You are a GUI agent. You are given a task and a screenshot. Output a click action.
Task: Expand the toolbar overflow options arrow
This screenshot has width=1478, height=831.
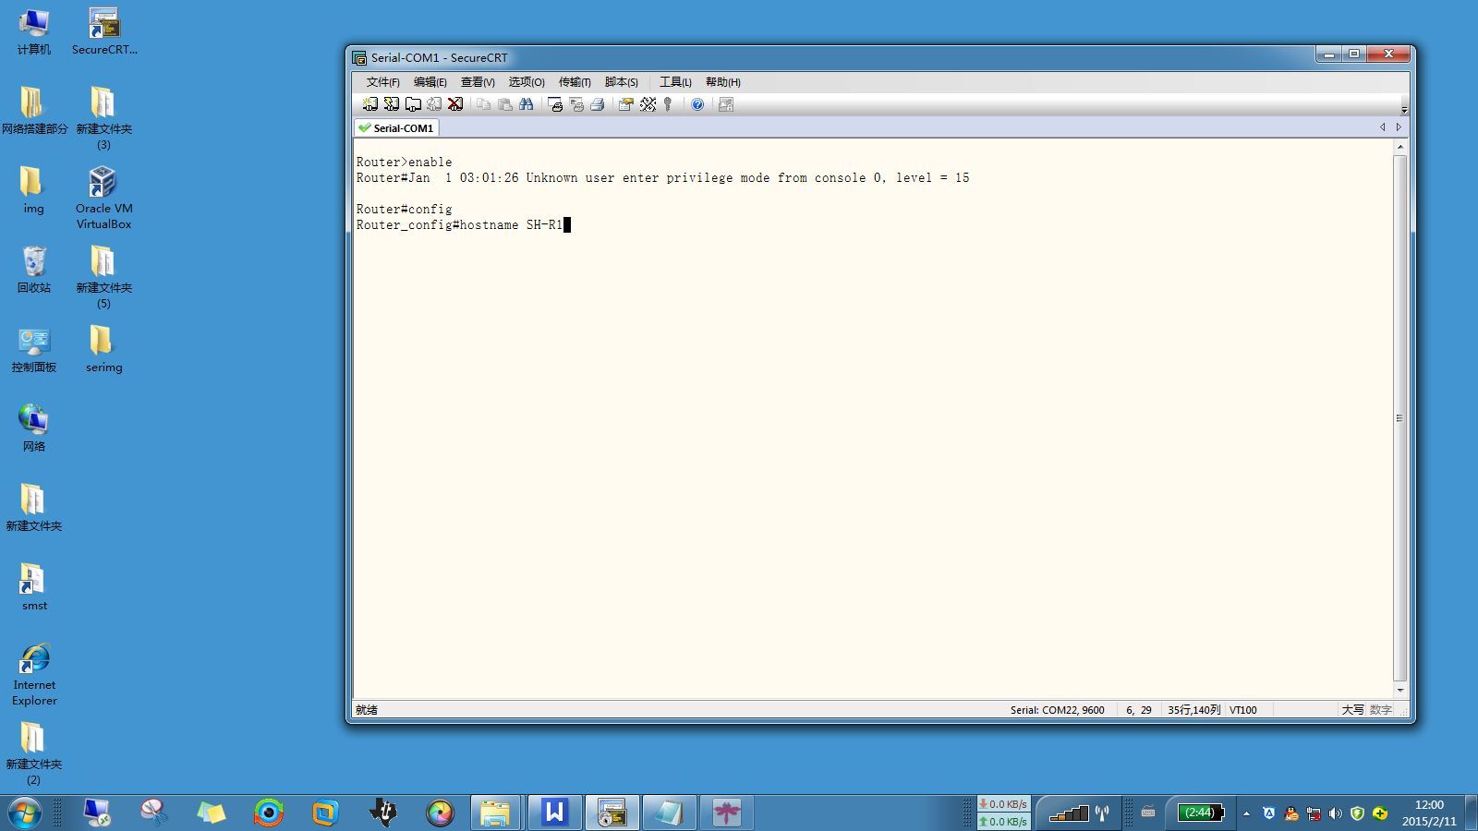tap(1404, 110)
